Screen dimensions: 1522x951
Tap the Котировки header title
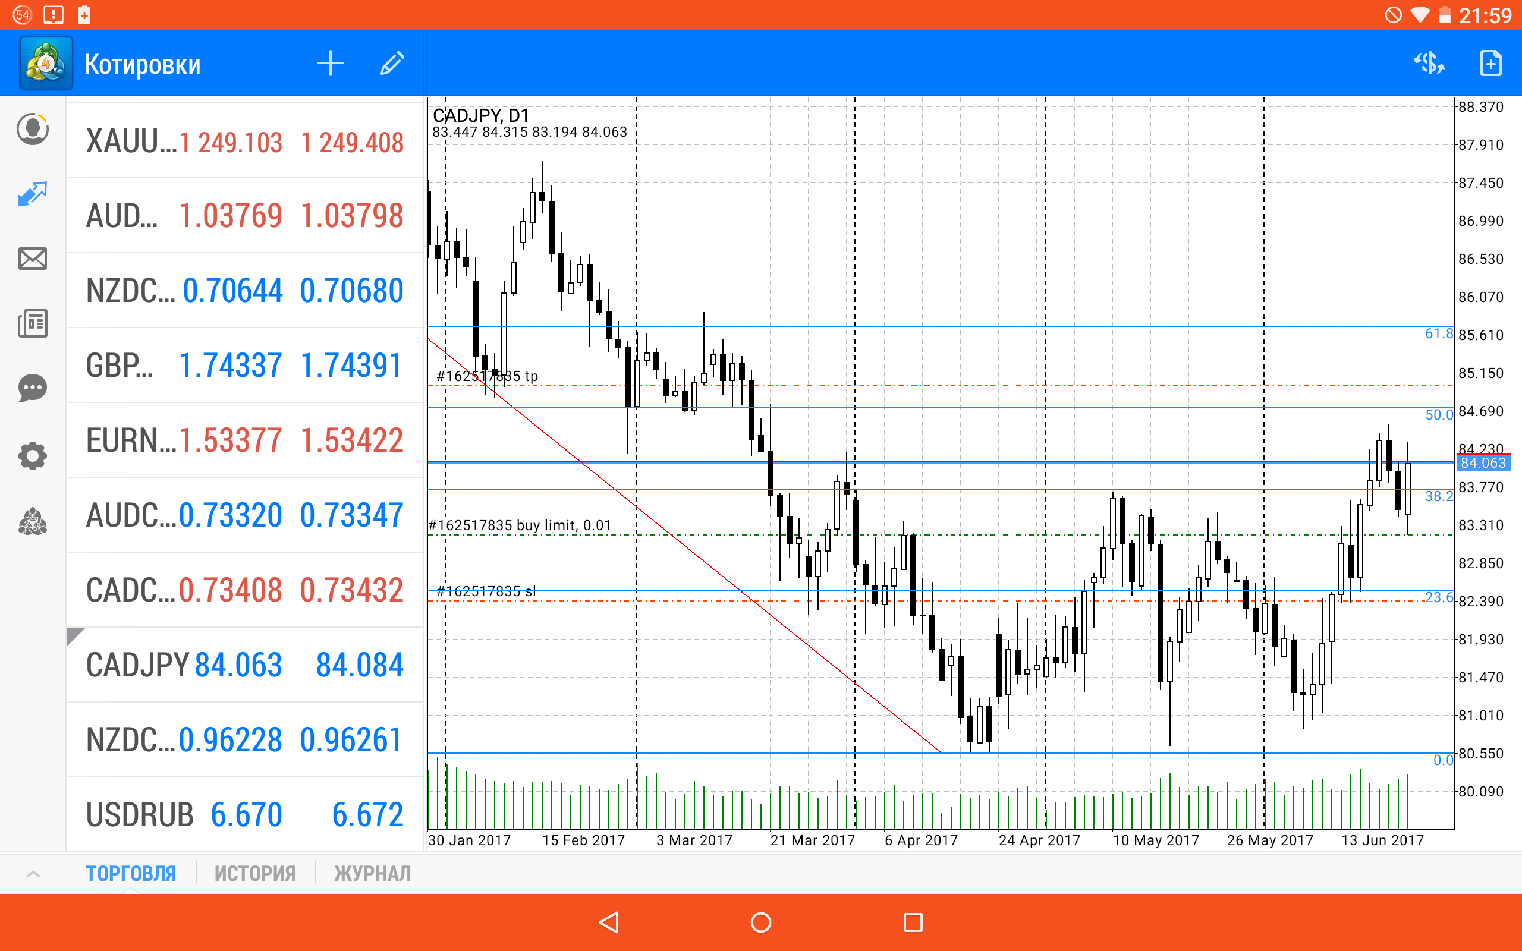[x=143, y=64]
